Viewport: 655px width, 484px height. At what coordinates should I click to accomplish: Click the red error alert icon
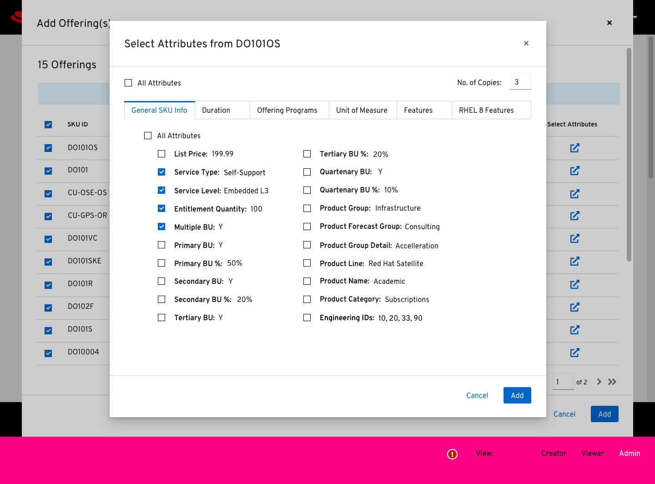point(452,454)
